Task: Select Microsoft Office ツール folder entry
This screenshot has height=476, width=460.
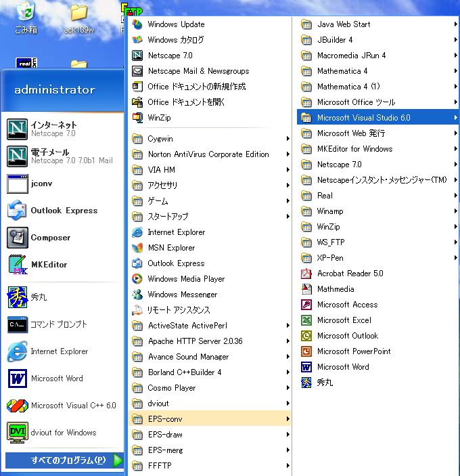Action: [378, 102]
